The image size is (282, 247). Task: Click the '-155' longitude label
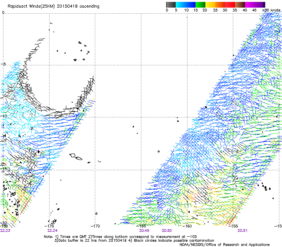pyautogui.click(x=233, y=226)
